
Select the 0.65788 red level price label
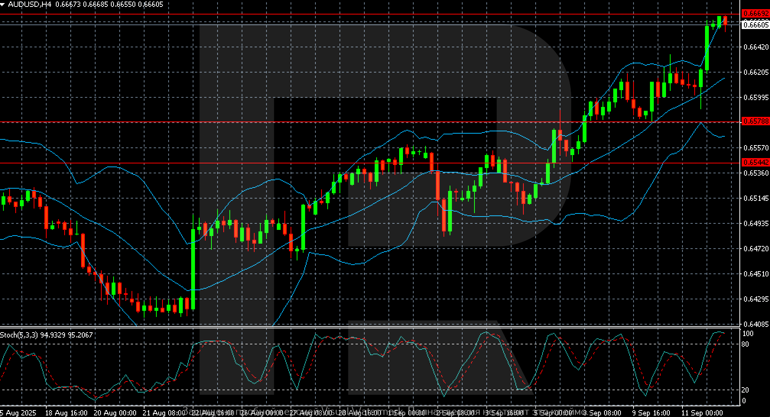point(755,121)
